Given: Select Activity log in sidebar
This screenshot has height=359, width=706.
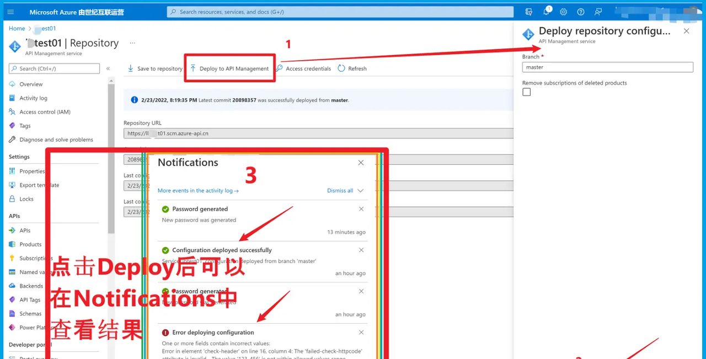Looking at the screenshot, I should tap(33, 98).
